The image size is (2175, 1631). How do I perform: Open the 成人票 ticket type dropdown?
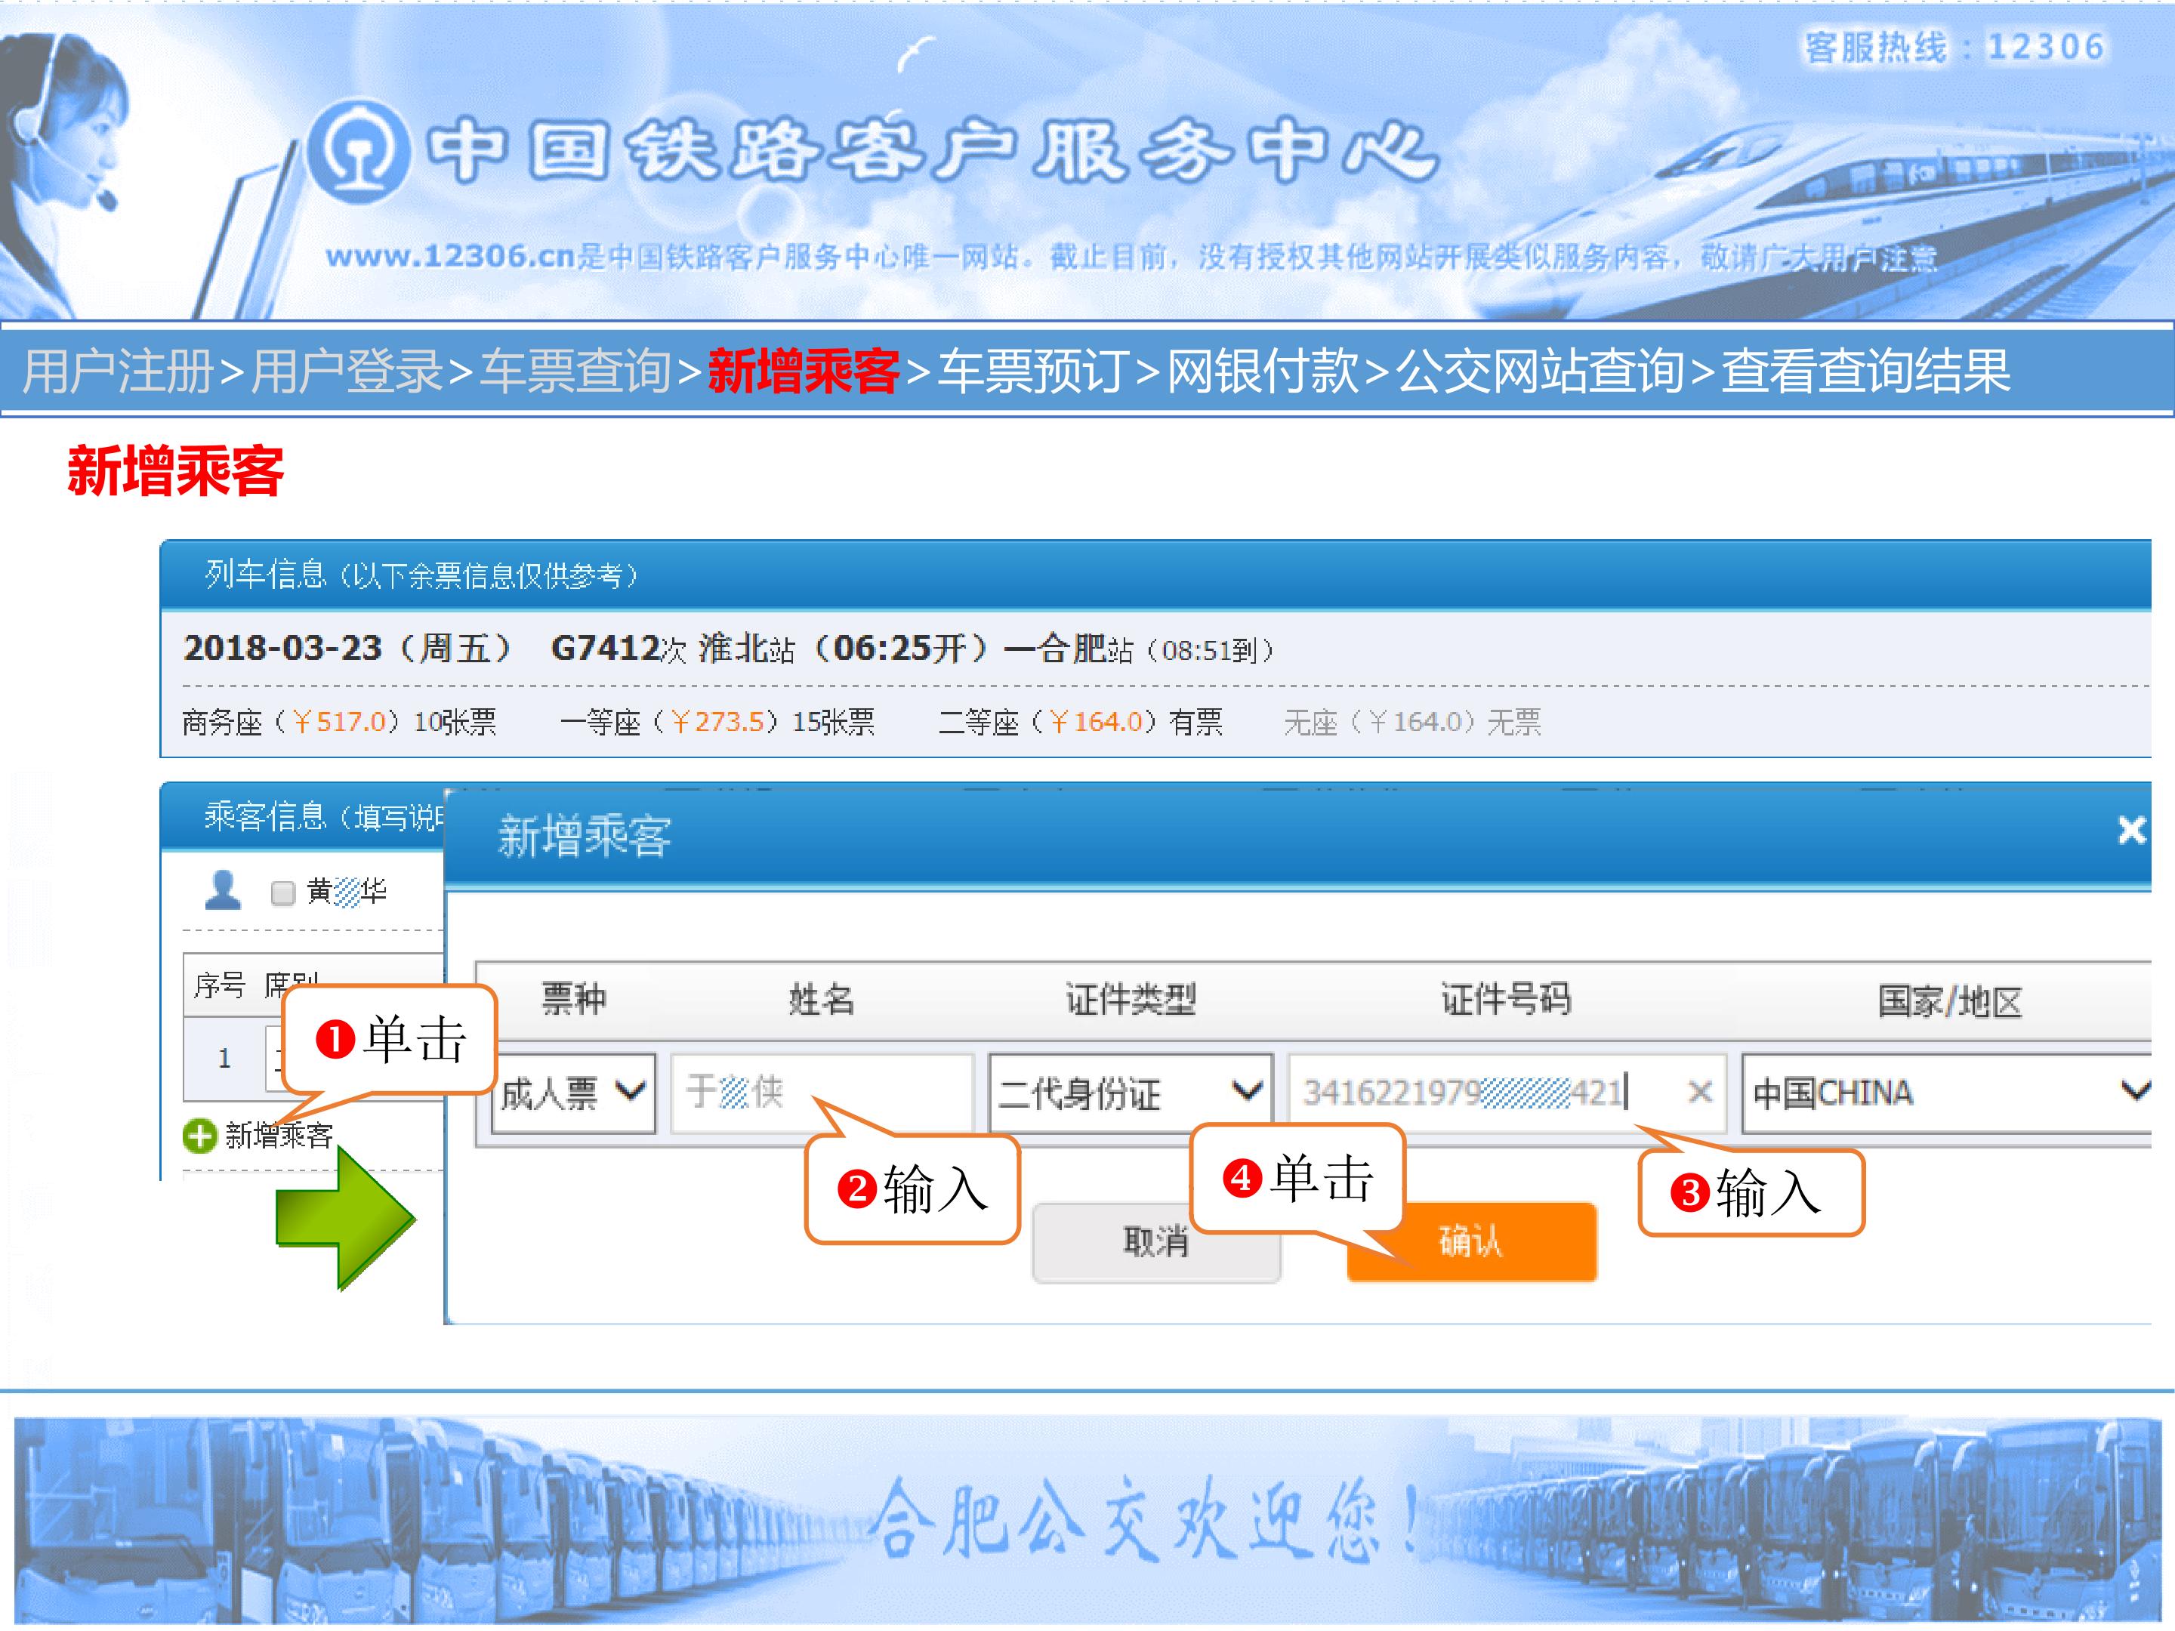point(573,1093)
